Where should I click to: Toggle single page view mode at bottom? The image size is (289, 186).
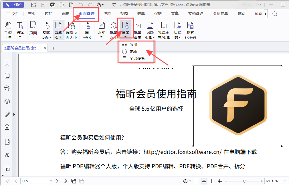point(196,181)
